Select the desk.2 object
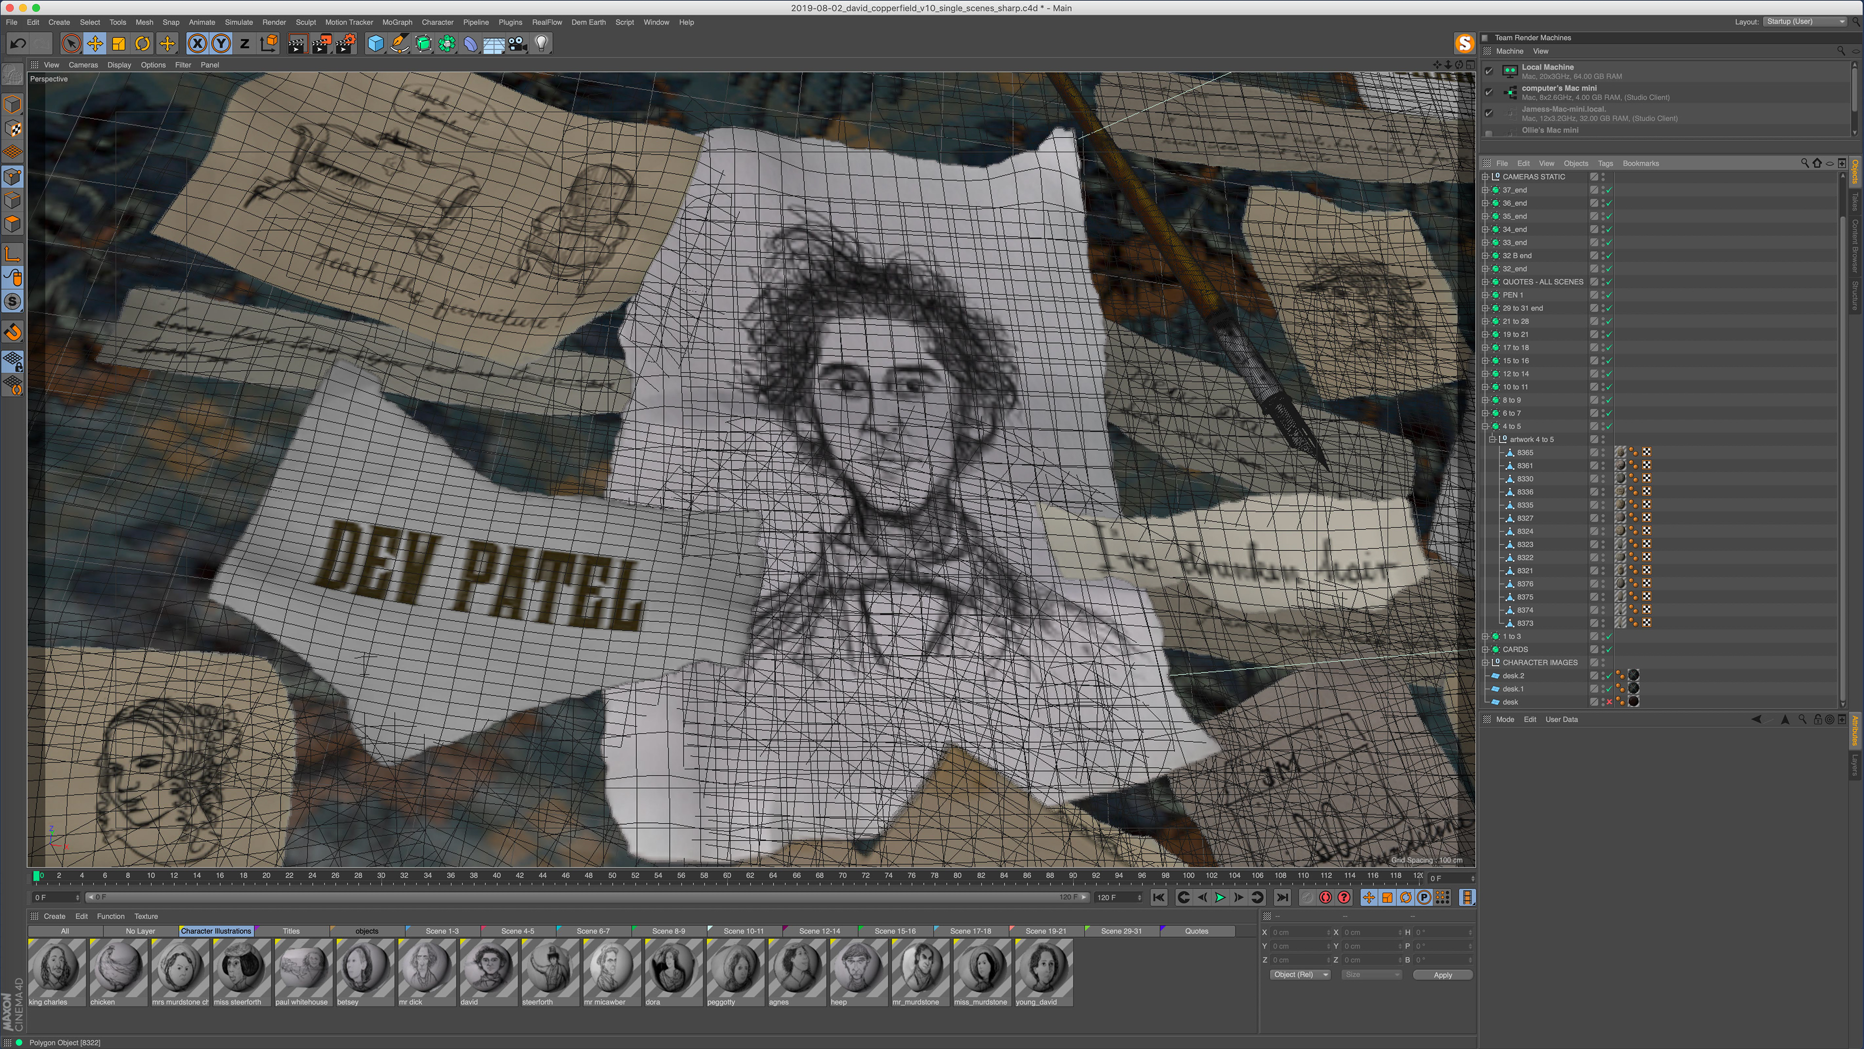The image size is (1864, 1049). click(x=1513, y=676)
